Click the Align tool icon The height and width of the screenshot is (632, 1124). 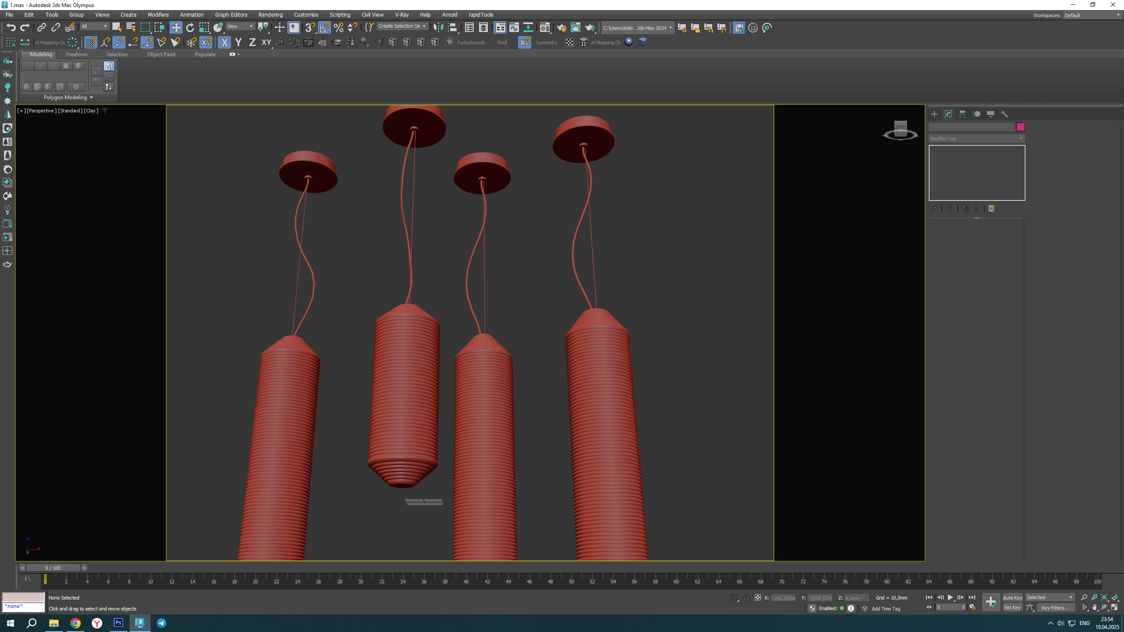(452, 28)
